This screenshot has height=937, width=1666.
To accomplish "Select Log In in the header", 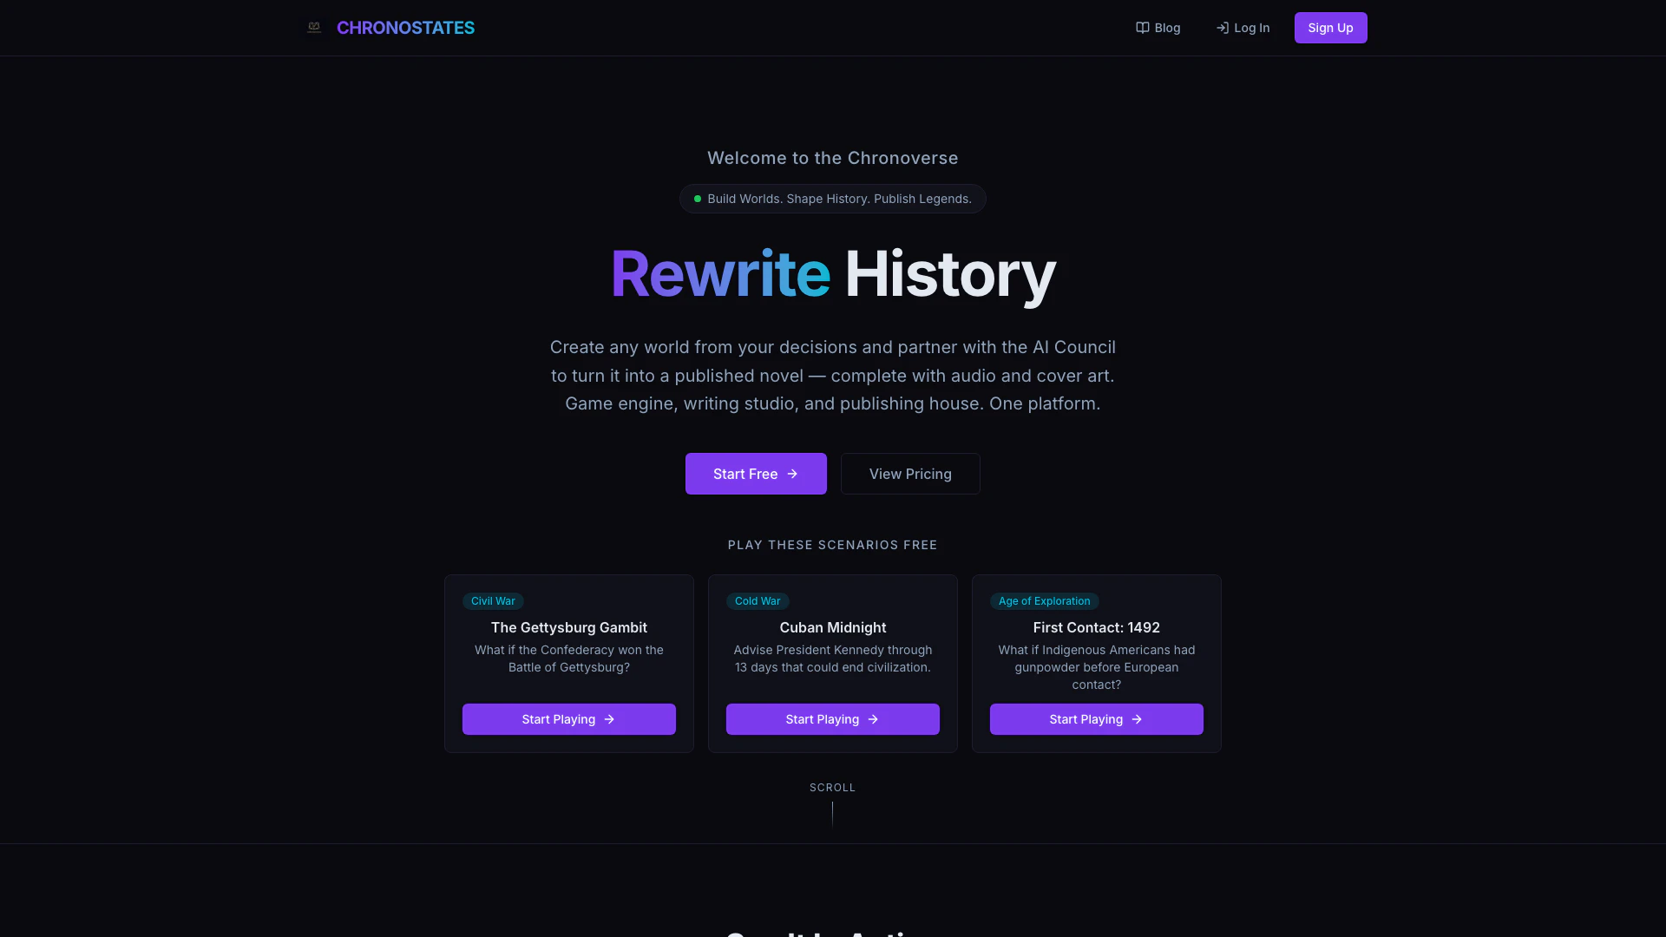I will pyautogui.click(x=1251, y=28).
